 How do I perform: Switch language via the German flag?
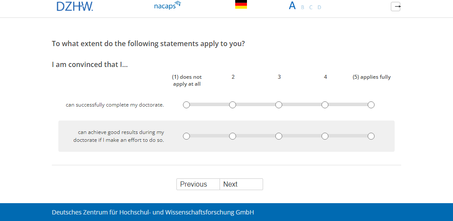click(241, 5)
